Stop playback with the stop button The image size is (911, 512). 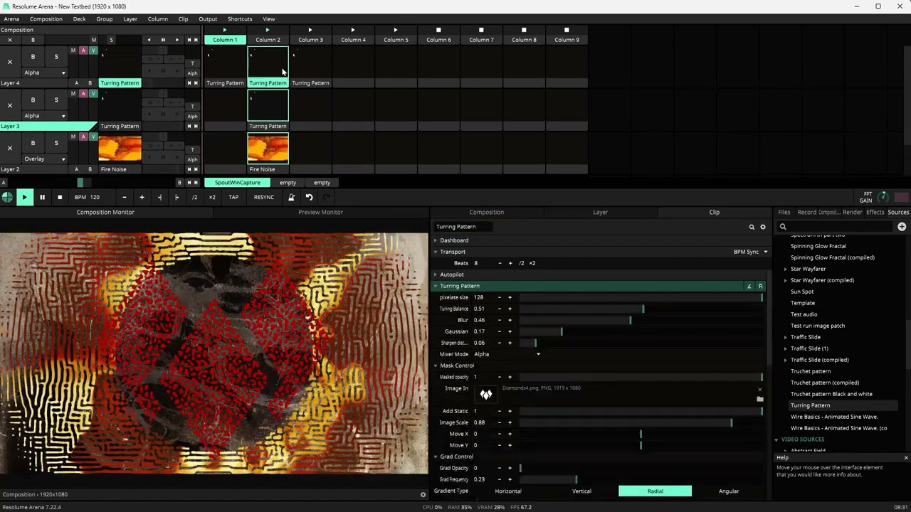click(60, 197)
